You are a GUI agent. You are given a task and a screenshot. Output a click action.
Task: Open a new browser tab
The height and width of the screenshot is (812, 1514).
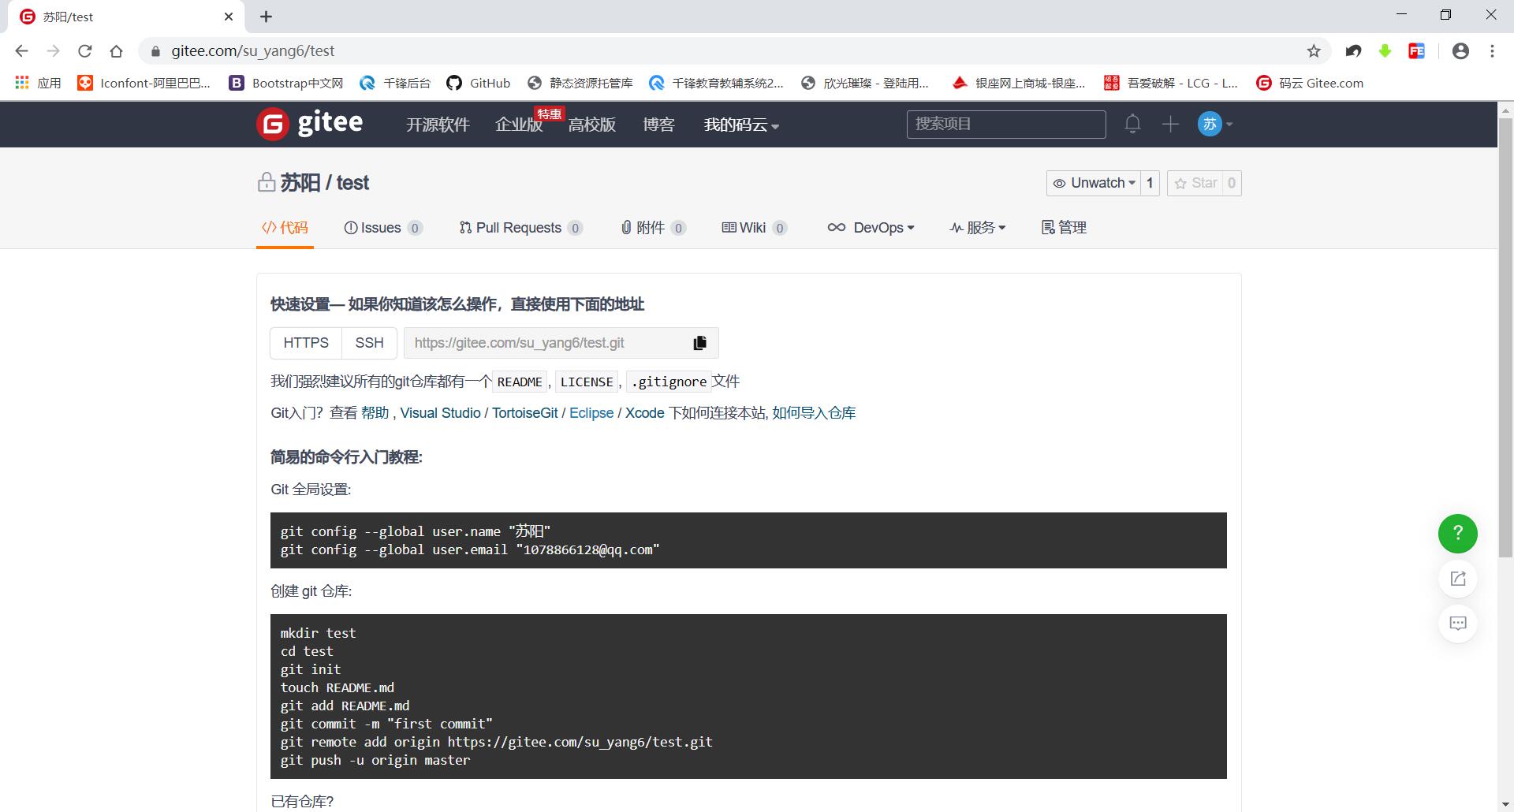click(267, 17)
